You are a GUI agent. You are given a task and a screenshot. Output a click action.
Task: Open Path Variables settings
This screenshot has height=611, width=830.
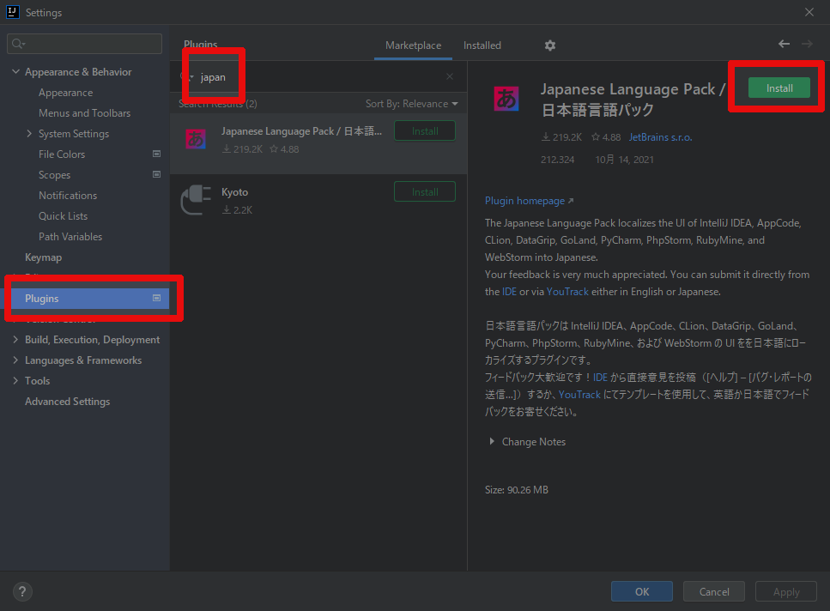click(70, 237)
